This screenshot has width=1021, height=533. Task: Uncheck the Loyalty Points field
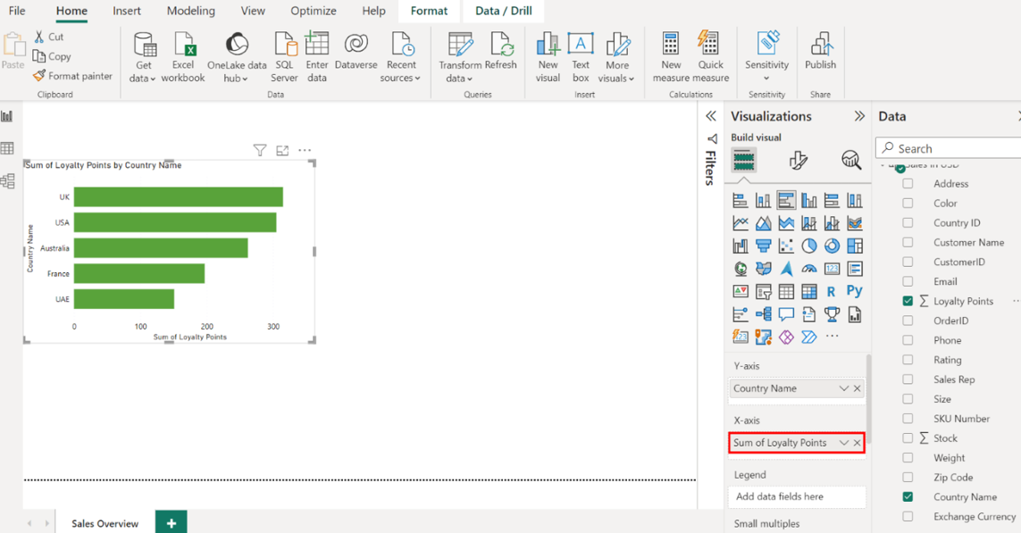point(908,302)
